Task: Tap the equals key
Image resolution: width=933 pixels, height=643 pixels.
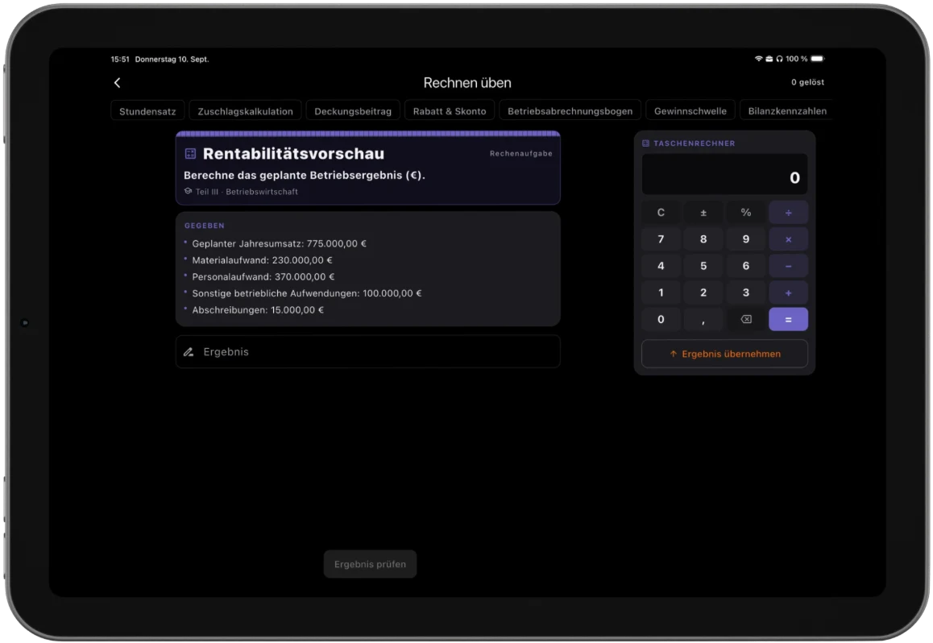Action: [789, 319]
